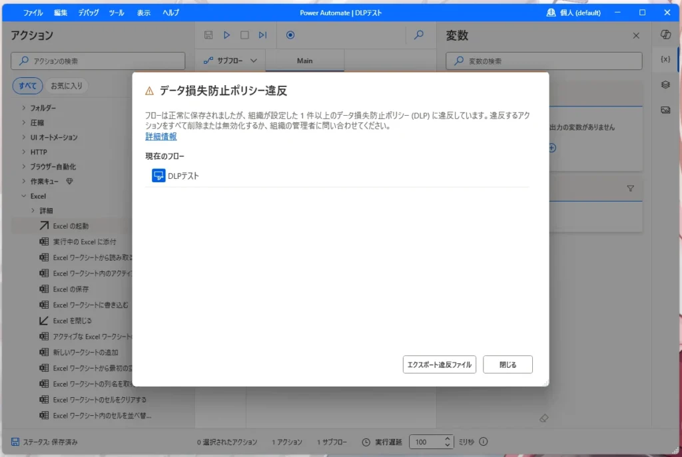Image resolution: width=682 pixels, height=457 pixels.
Task: Focus the アクションの検索 search field
Action: tap(98, 61)
